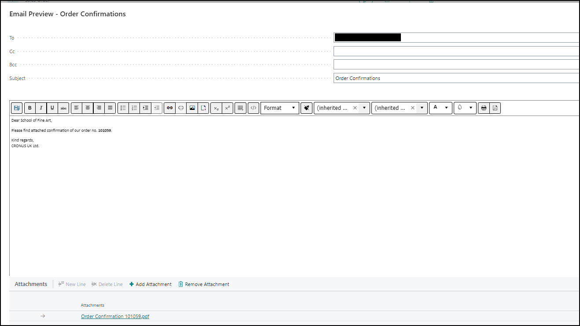
Task: Insert an image into the email body
Action: point(192,108)
